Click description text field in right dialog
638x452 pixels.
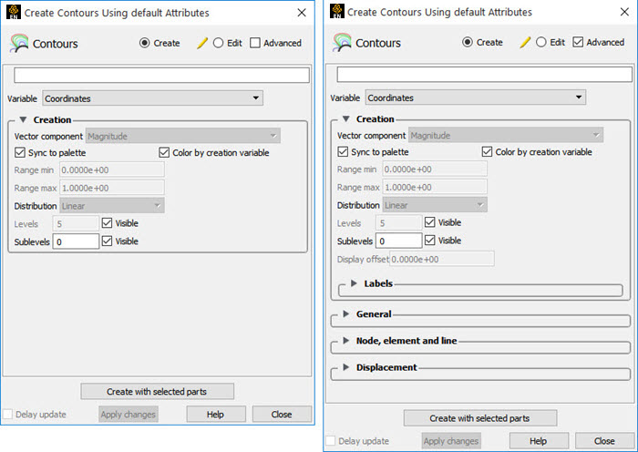pyautogui.click(x=484, y=74)
